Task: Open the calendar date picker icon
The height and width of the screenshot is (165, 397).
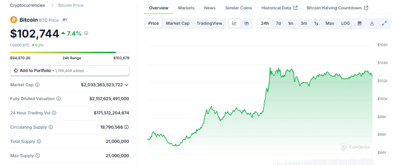Action: coord(359,23)
